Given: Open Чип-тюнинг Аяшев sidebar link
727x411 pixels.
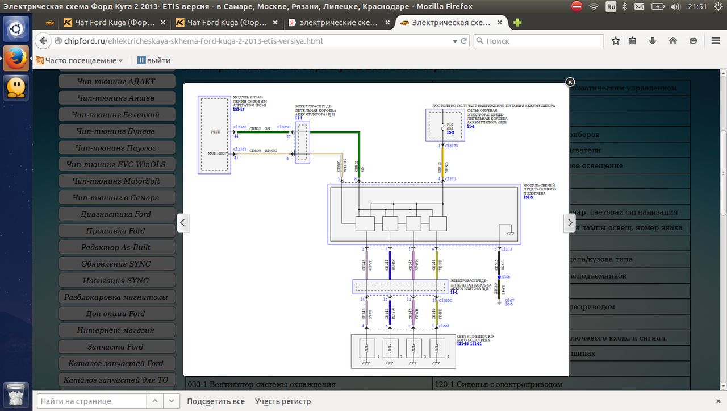Looking at the screenshot, I should click(116, 98).
